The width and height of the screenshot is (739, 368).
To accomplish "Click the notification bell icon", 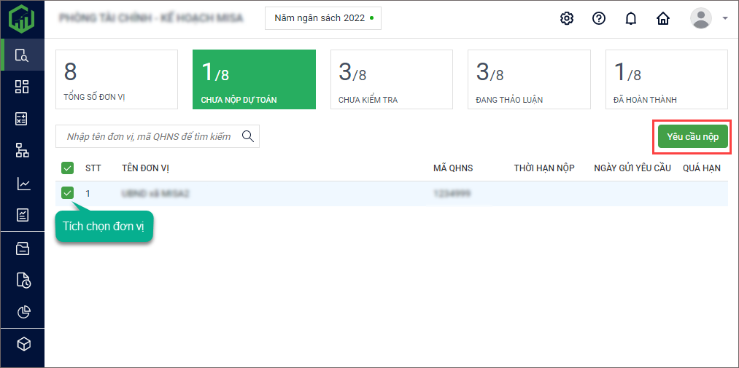I will tap(631, 19).
